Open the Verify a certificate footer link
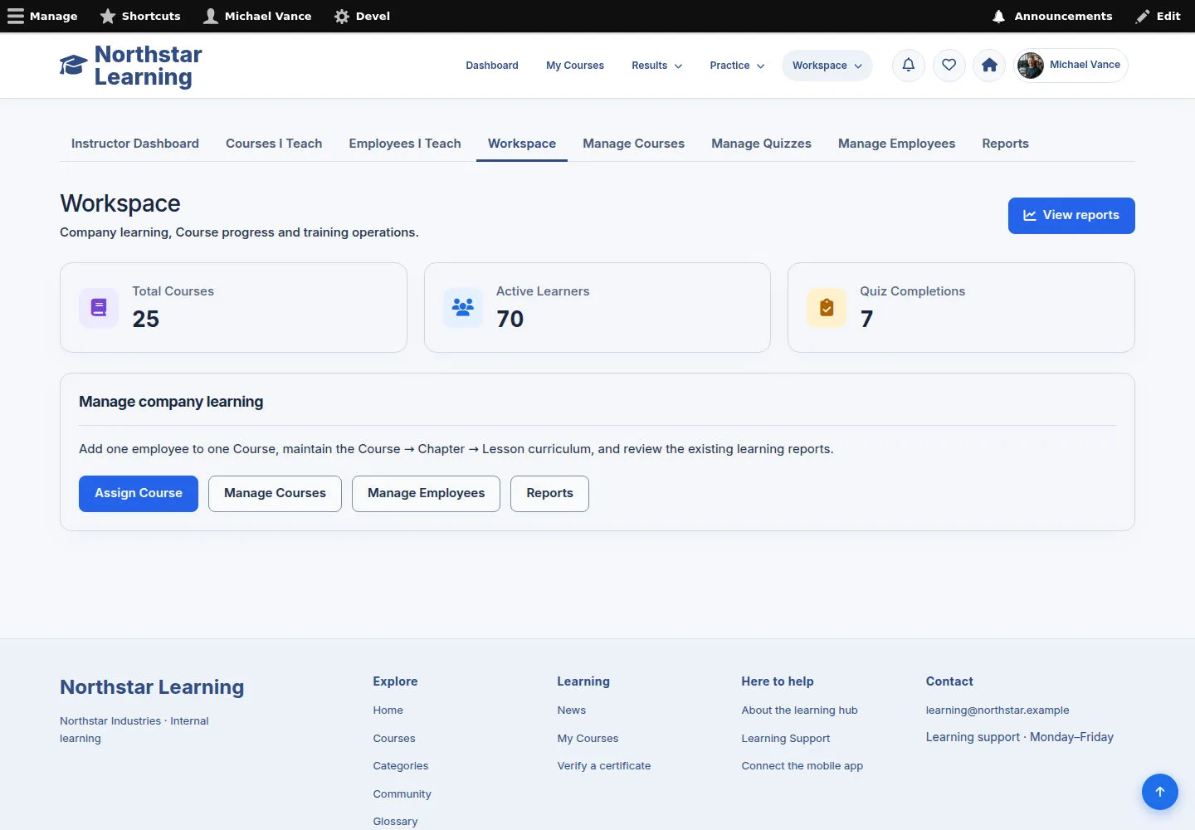 (604, 766)
